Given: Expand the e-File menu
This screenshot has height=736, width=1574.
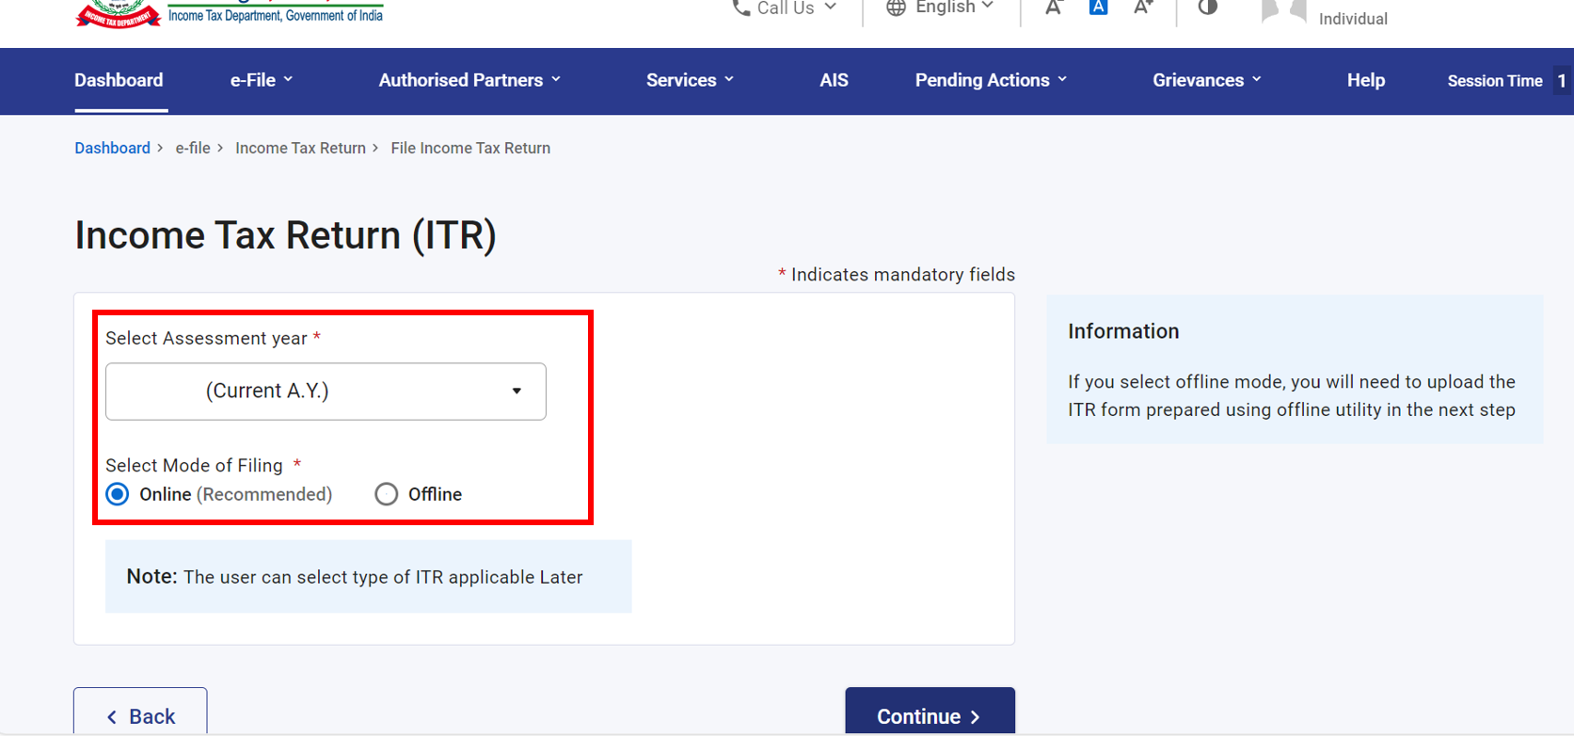Looking at the screenshot, I should pos(262,80).
